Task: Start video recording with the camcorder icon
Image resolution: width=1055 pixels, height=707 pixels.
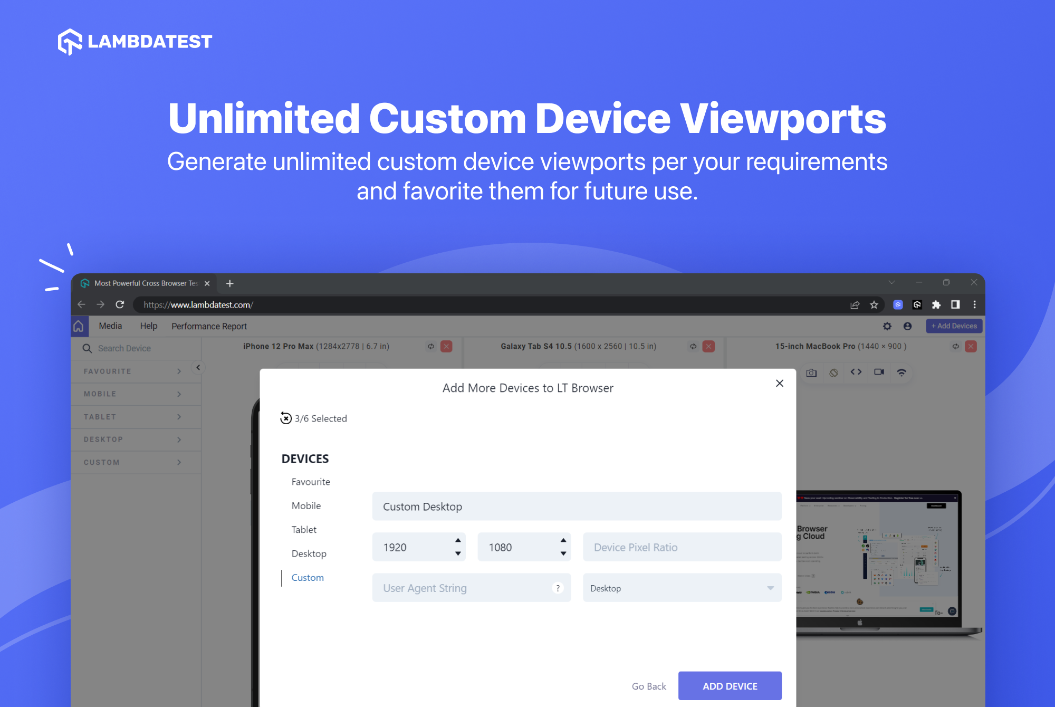Action: coord(879,372)
